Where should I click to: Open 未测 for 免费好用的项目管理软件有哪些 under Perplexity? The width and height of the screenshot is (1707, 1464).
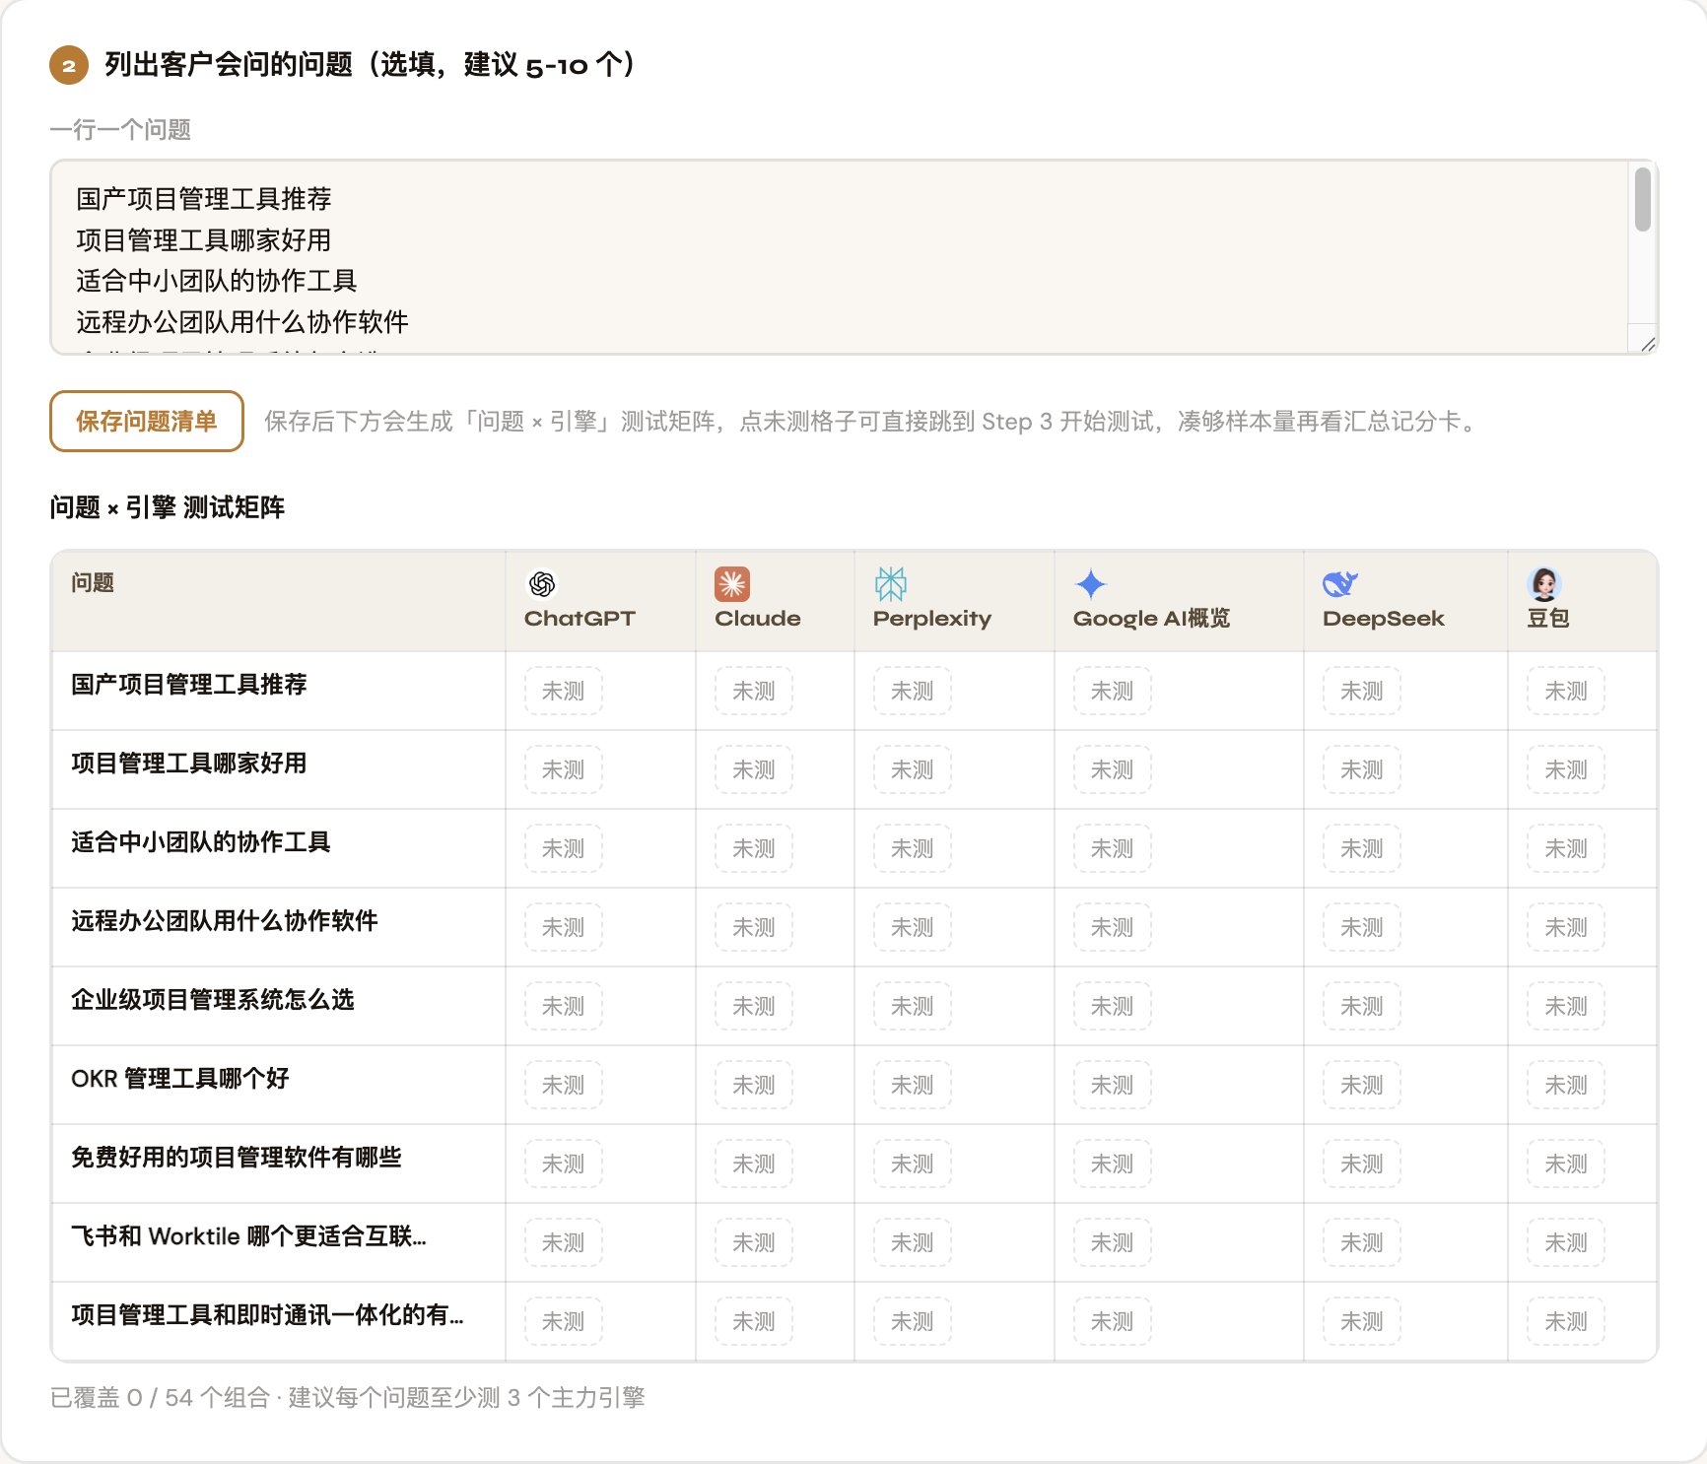913,1164
